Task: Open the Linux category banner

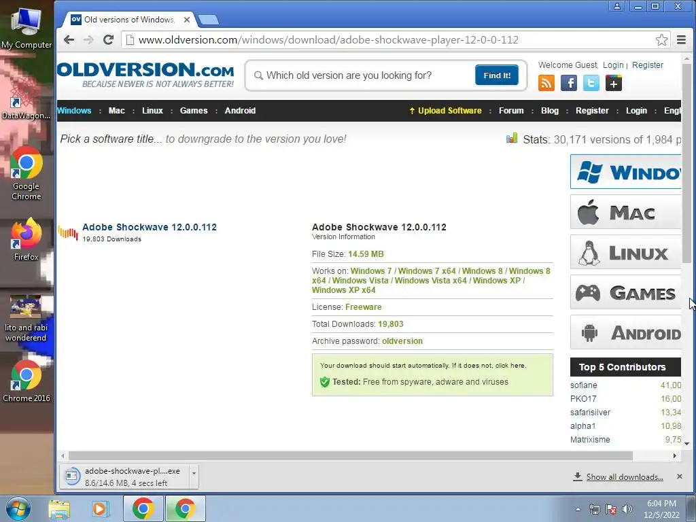Action: [x=625, y=252]
